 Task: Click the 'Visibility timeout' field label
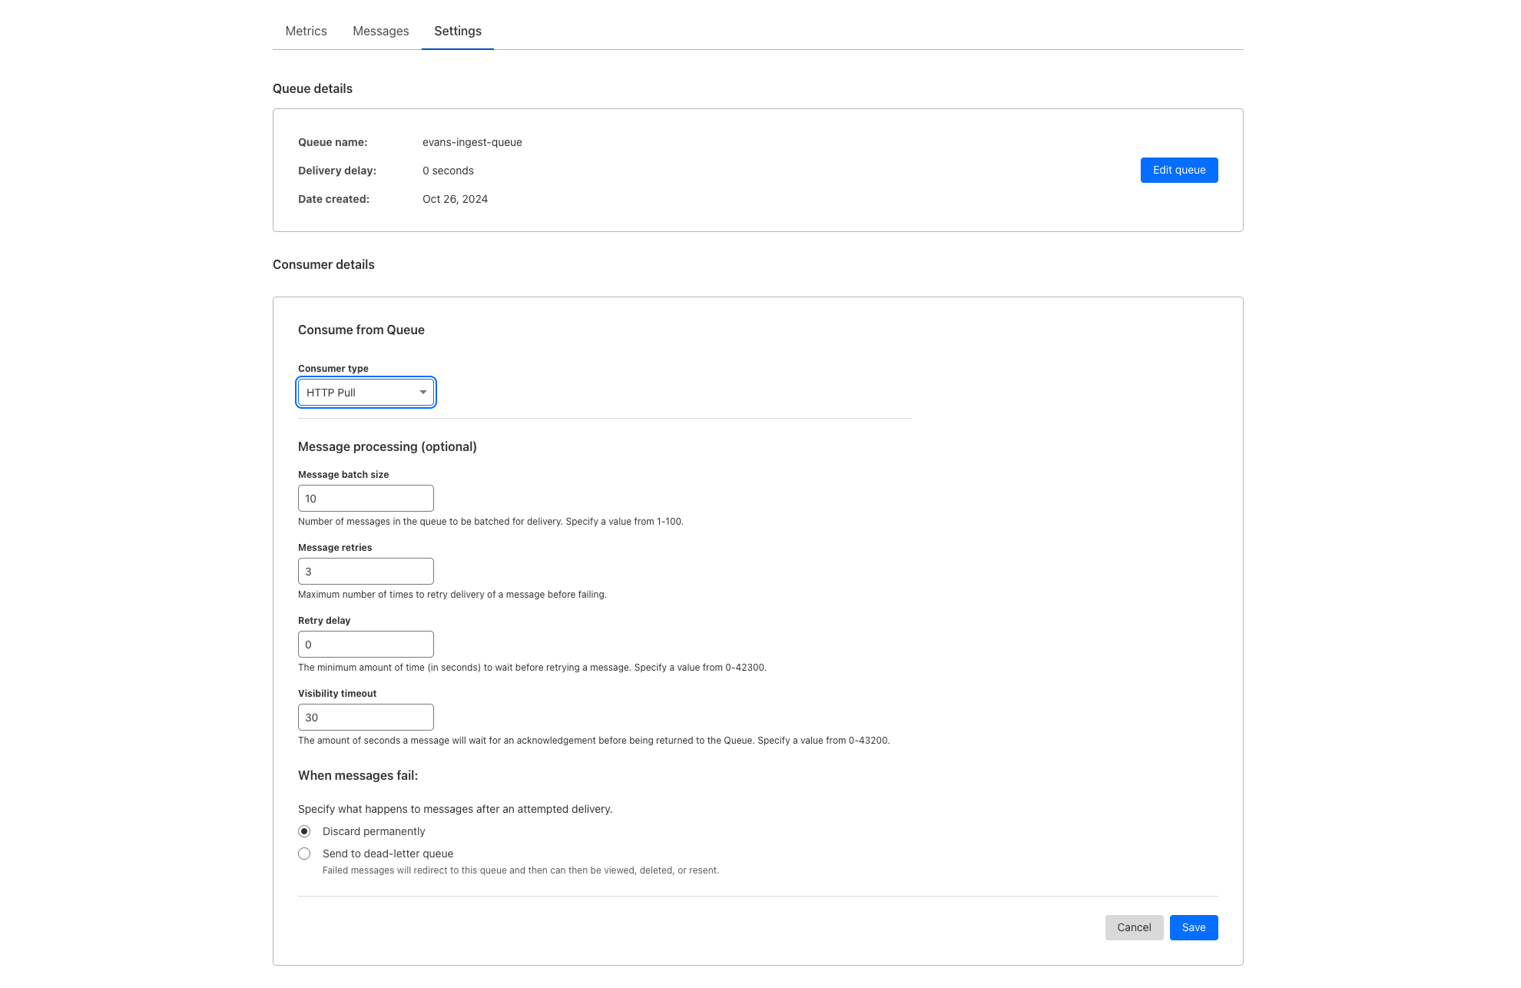pos(337,694)
